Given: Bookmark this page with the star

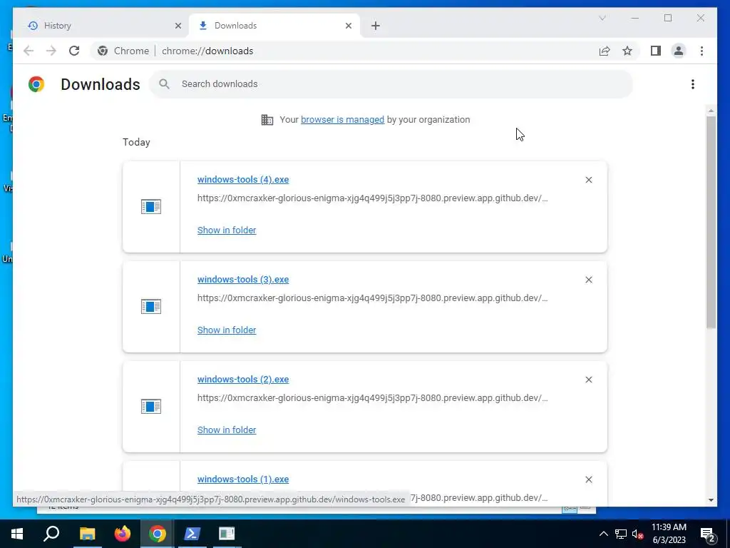Looking at the screenshot, I should pos(627,51).
